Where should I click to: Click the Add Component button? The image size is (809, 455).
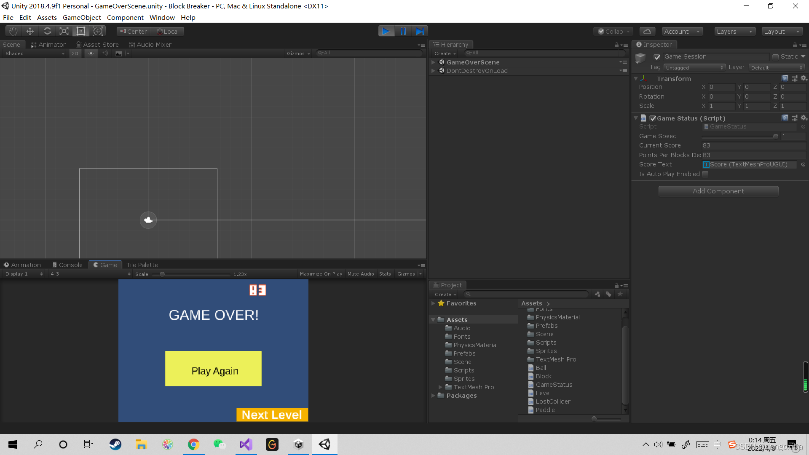point(718,191)
